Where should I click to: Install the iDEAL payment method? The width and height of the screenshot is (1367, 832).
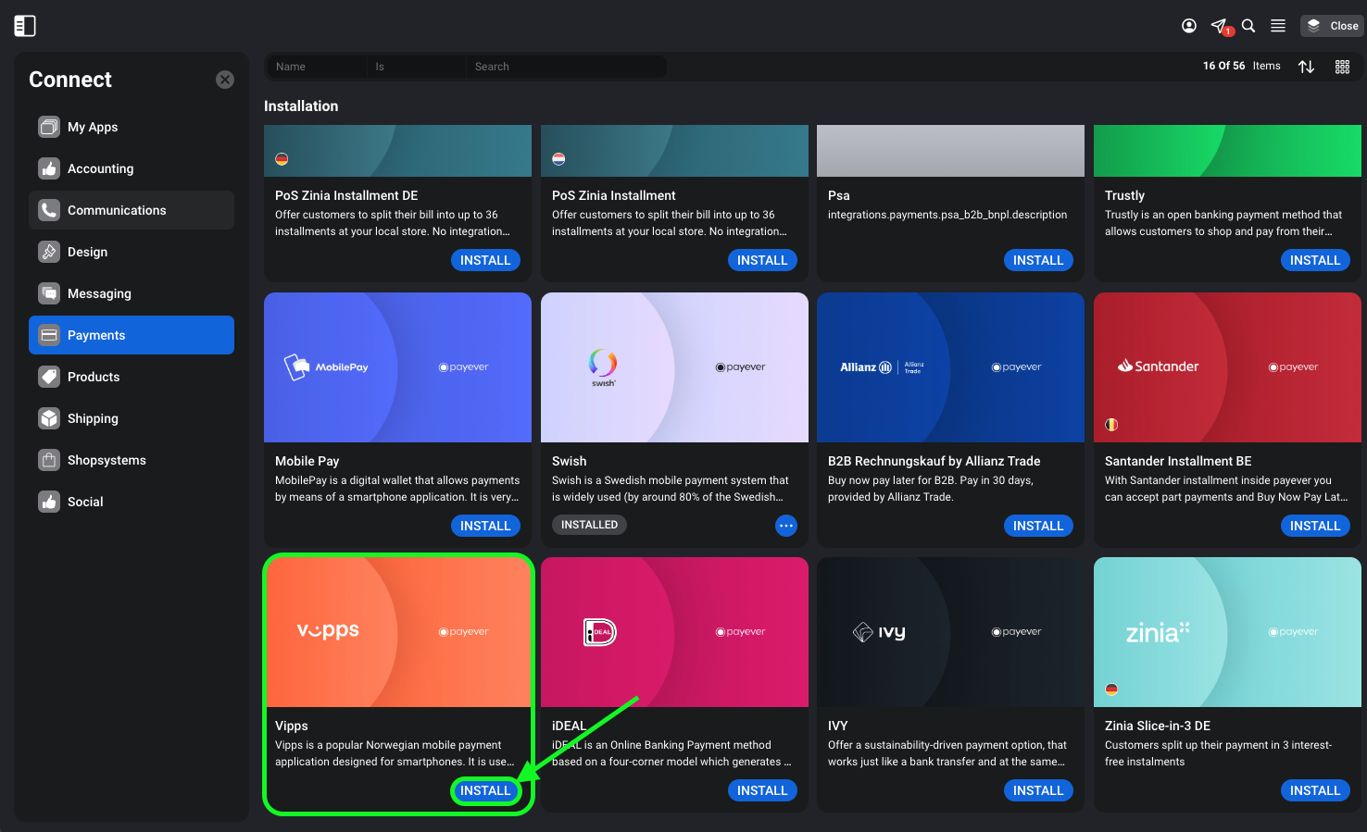pyautogui.click(x=762, y=790)
